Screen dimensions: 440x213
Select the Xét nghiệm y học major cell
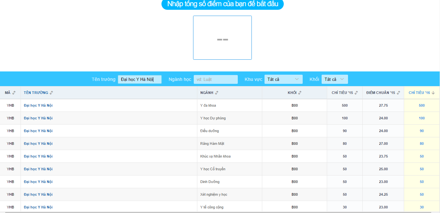point(214,194)
